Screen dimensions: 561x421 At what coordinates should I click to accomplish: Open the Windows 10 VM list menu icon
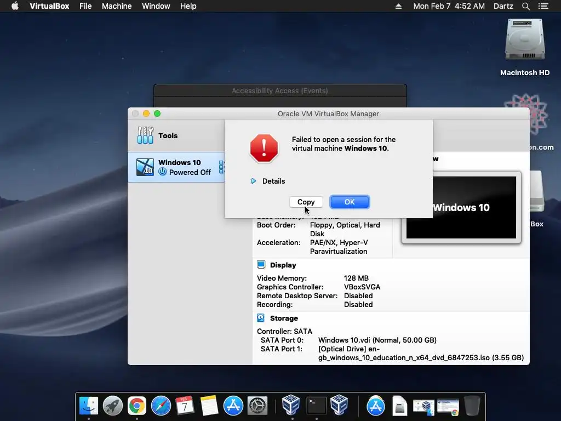click(221, 167)
